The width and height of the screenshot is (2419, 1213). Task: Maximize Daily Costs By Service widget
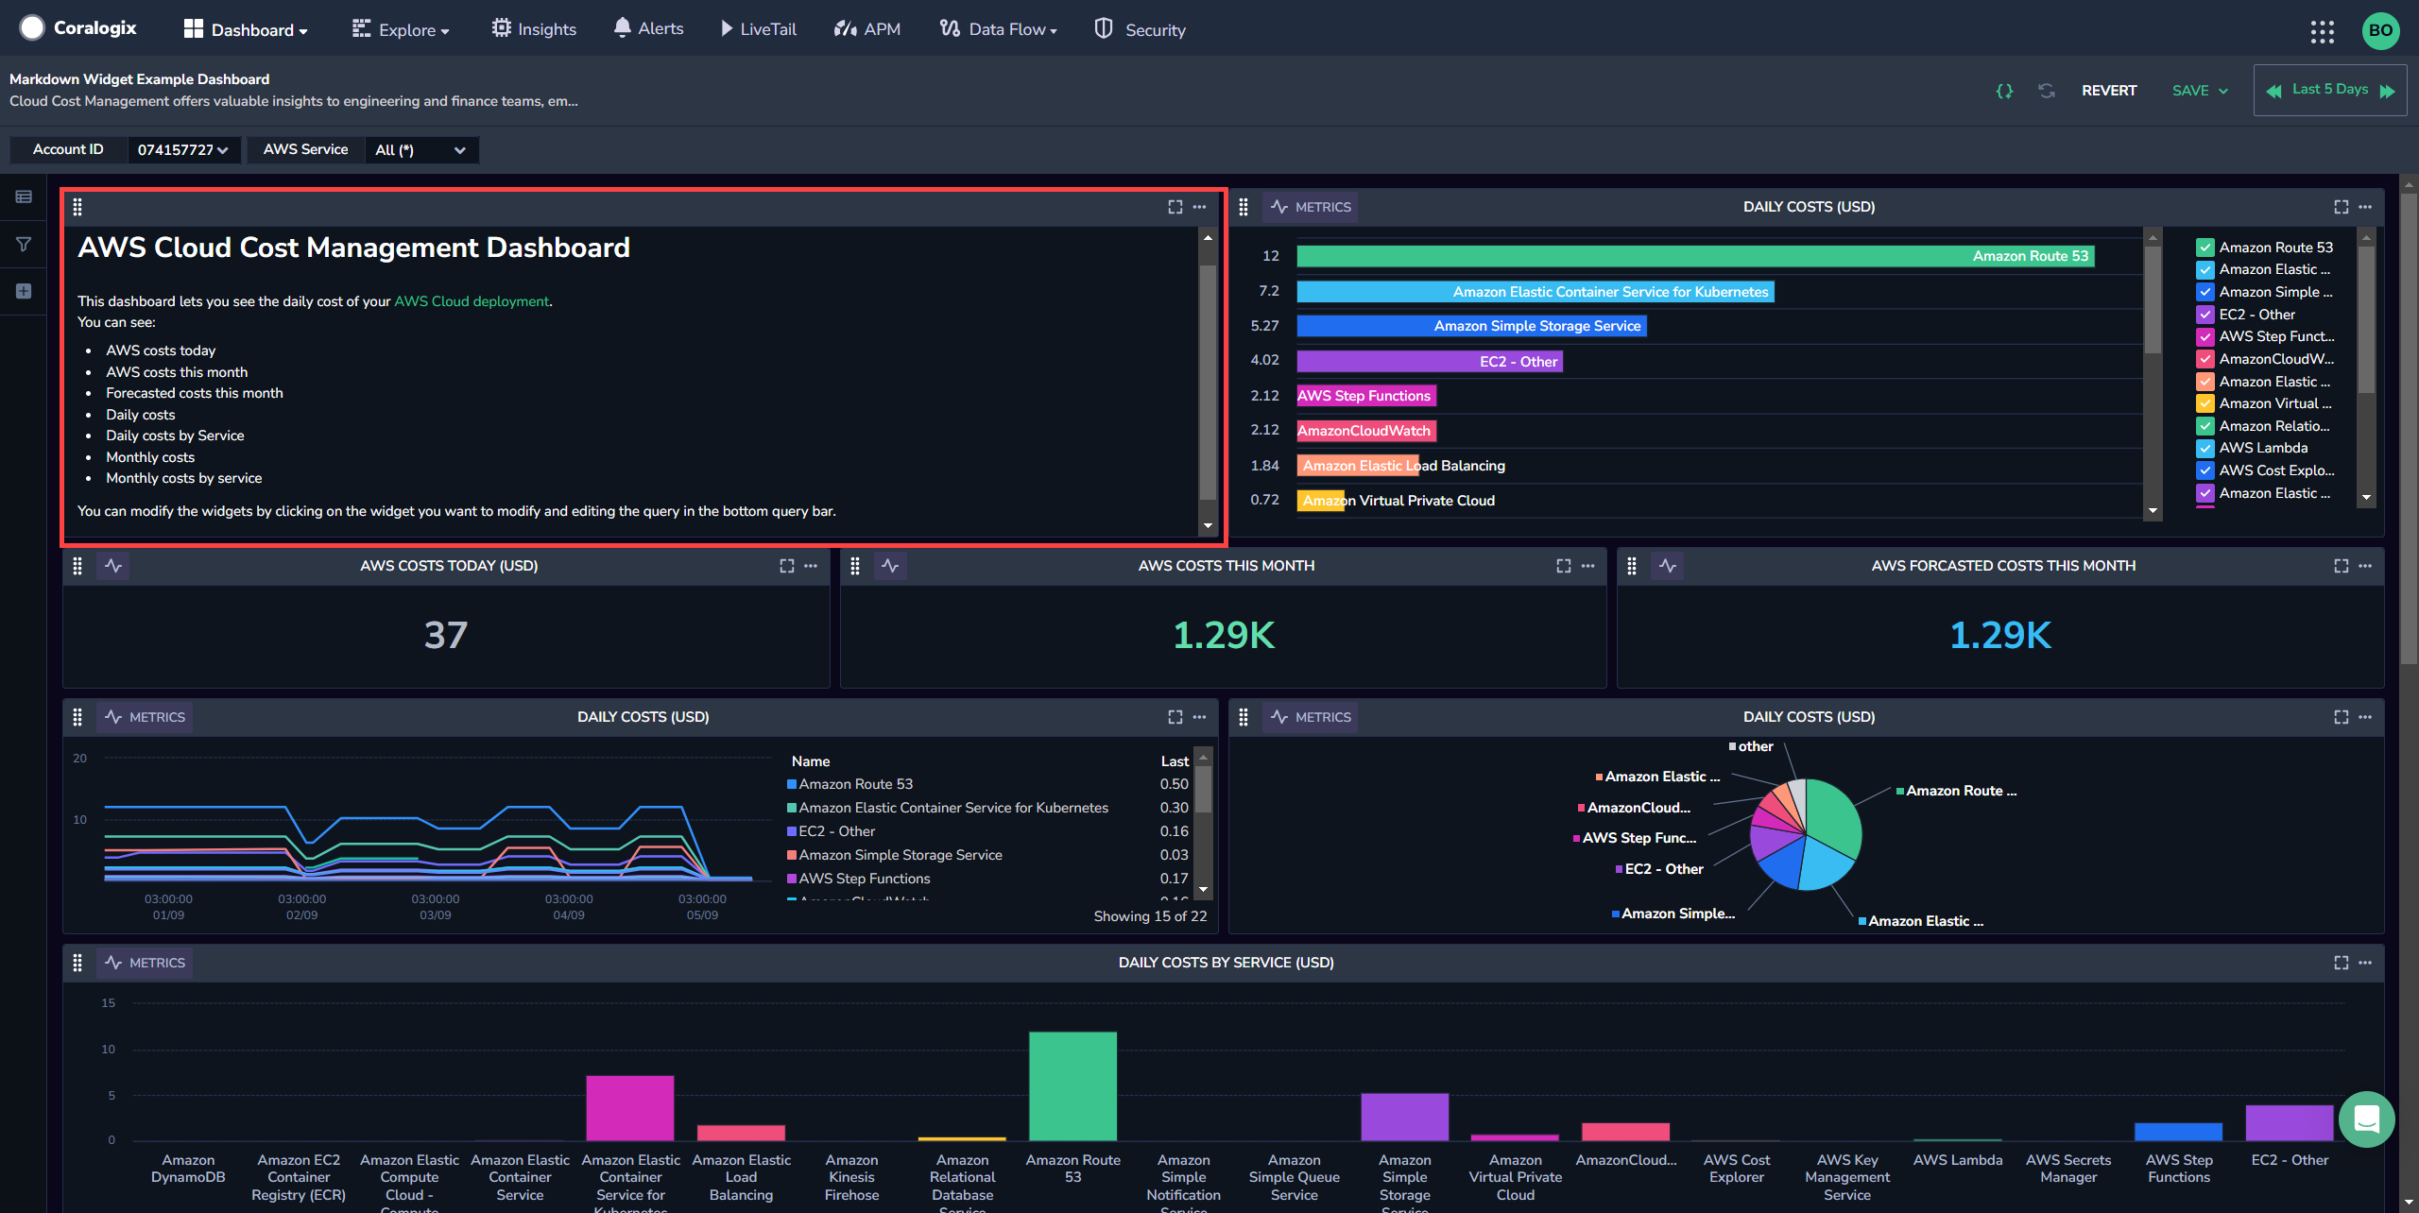click(2341, 963)
